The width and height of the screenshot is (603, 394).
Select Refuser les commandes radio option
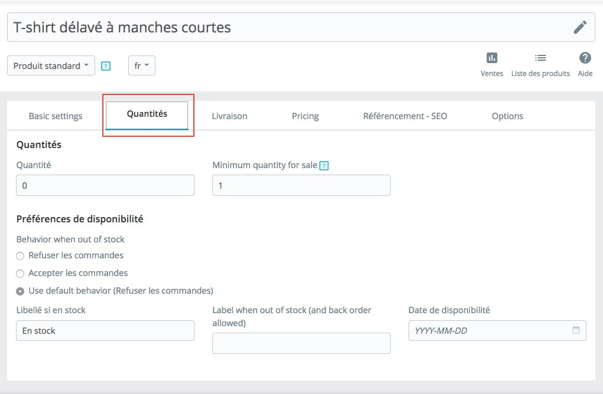(21, 256)
